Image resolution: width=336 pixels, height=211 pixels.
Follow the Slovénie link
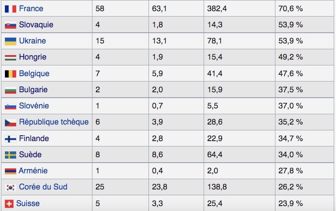point(34,106)
